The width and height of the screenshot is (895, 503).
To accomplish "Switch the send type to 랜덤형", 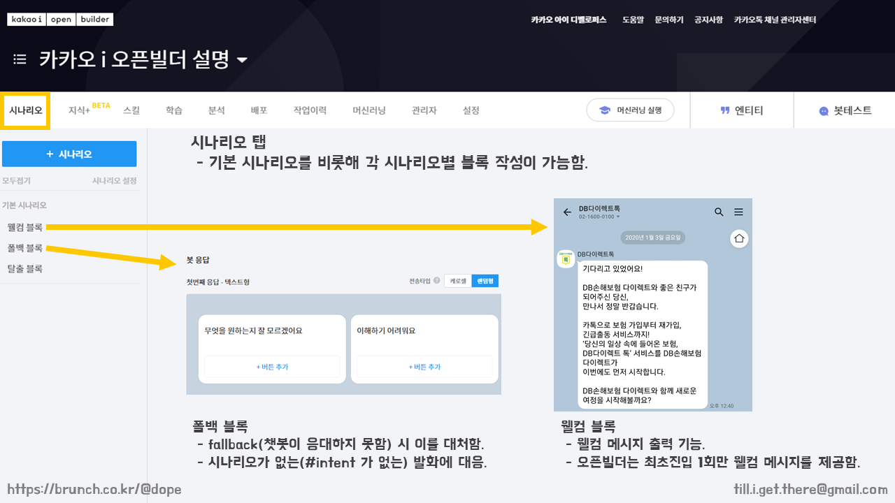I will (485, 281).
